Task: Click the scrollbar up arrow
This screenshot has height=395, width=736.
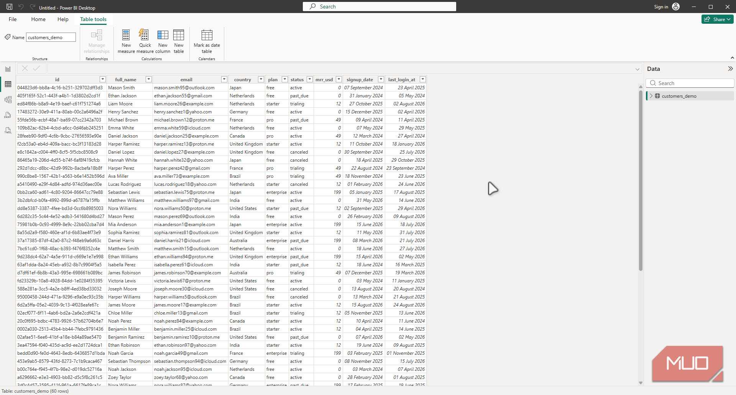Action: click(x=641, y=87)
